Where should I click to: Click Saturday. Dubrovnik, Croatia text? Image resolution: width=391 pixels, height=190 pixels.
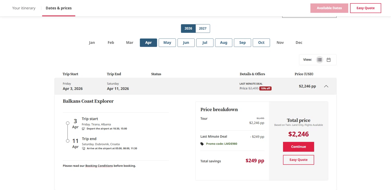pos(101,144)
